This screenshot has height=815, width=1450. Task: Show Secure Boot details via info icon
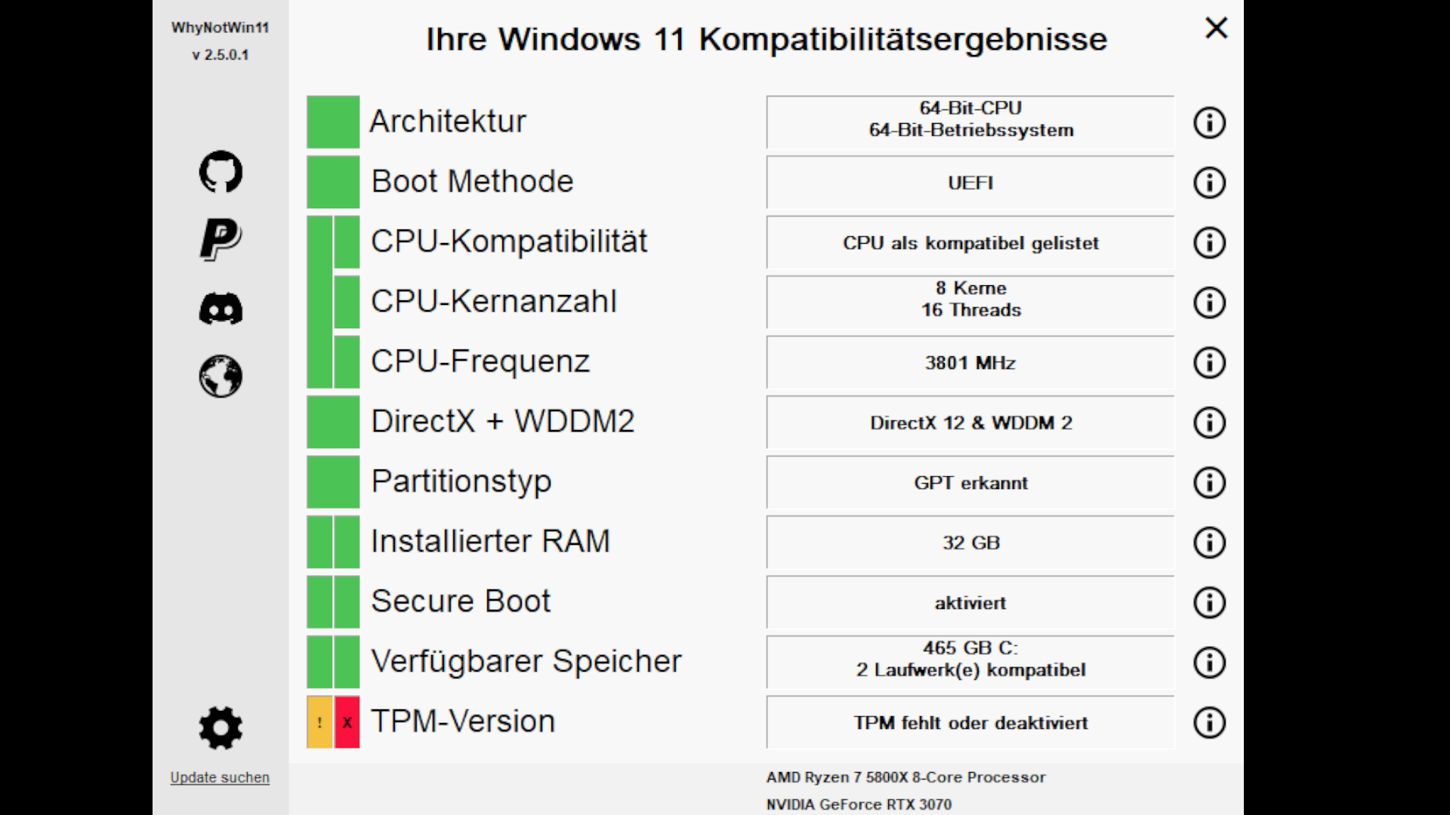(x=1209, y=602)
